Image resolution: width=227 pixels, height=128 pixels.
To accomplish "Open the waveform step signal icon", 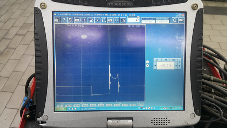I will click(104, 20).
